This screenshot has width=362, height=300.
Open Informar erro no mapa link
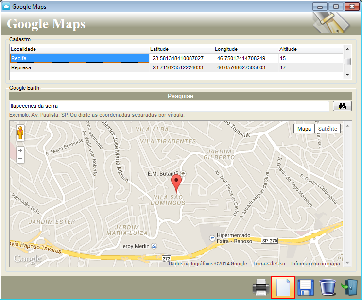click(x=315, y=263)
